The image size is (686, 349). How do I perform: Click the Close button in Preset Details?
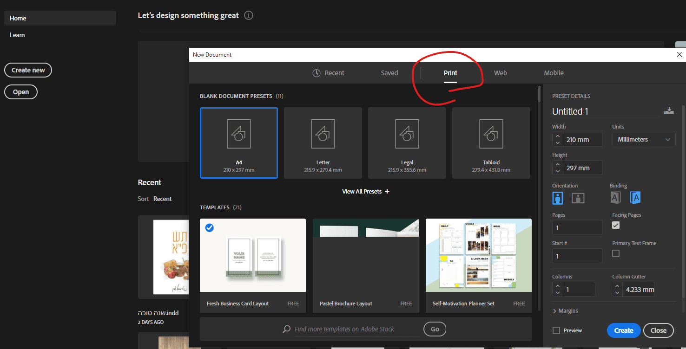tap(659, 330)
